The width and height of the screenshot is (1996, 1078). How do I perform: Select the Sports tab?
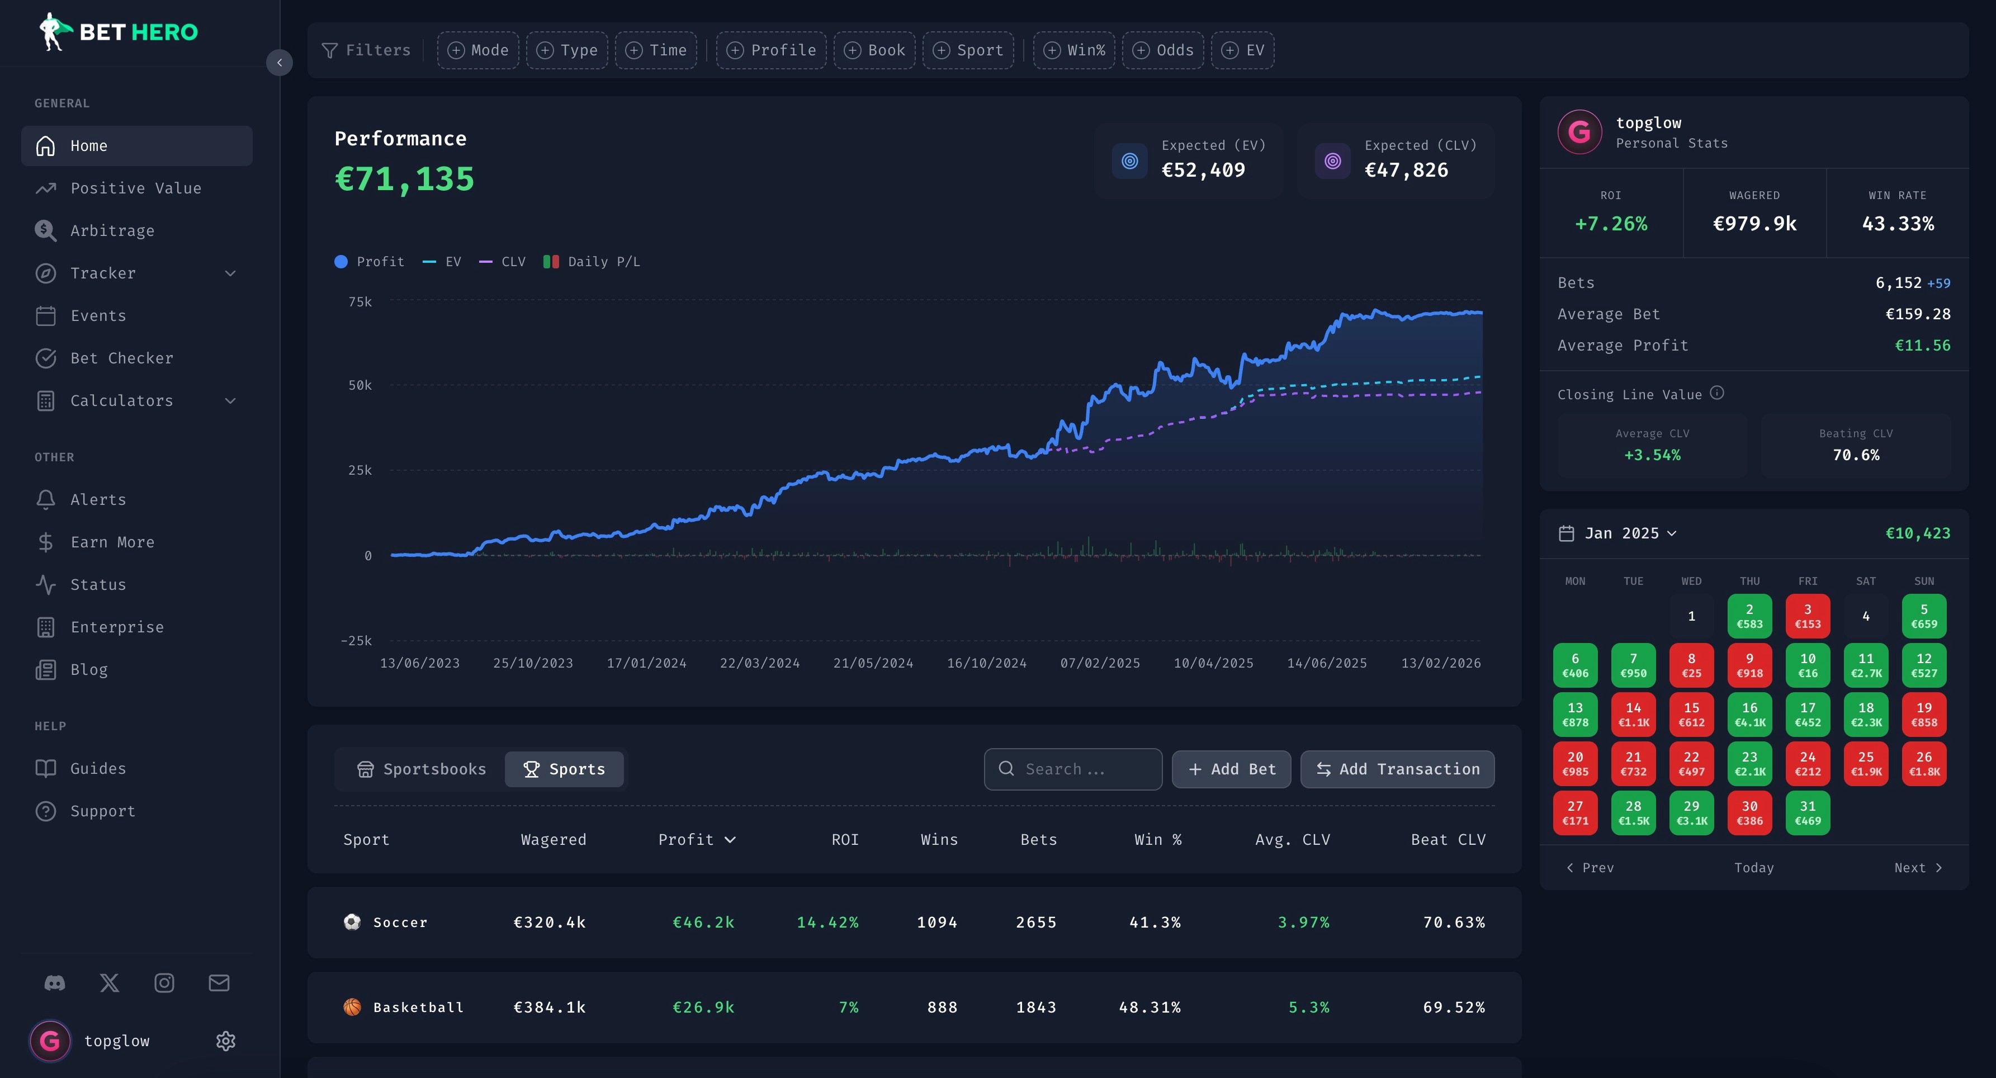564,769
